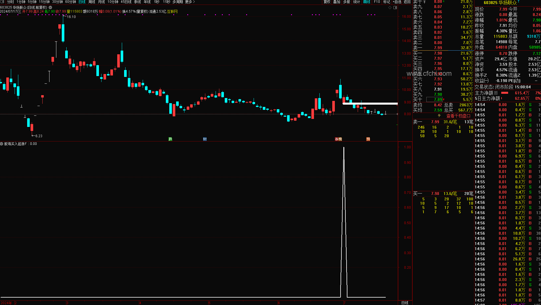Switch to 季线 quarterly chart
This screenshot has height=305, width=541.
[x=138, y=2]
